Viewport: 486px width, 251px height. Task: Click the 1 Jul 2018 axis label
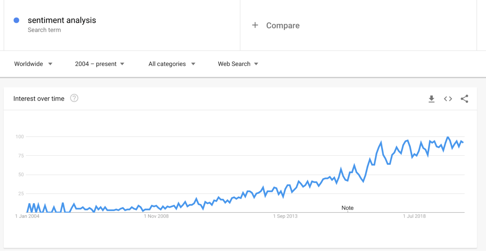414,216
